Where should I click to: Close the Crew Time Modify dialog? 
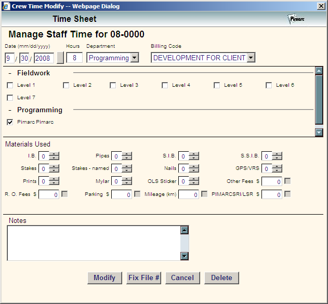click(x=321, y=6)
